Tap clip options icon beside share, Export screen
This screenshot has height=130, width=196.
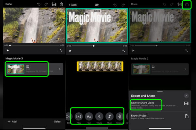coord(179,5)
